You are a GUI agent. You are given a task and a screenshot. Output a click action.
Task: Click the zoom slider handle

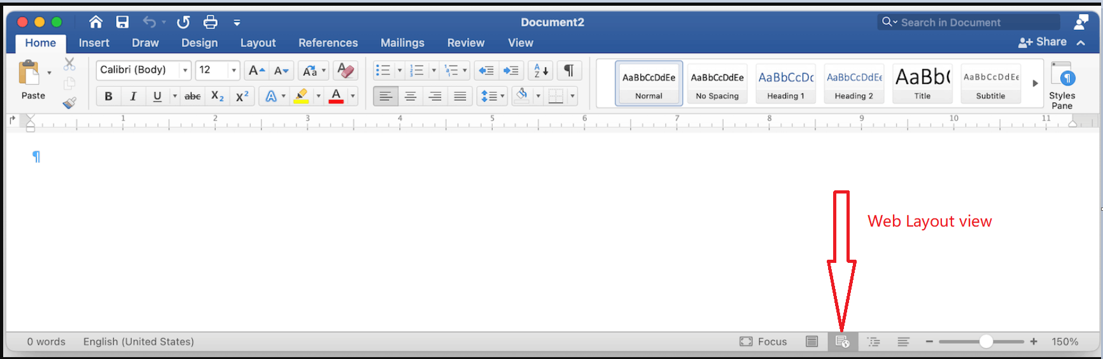(986, 342)
